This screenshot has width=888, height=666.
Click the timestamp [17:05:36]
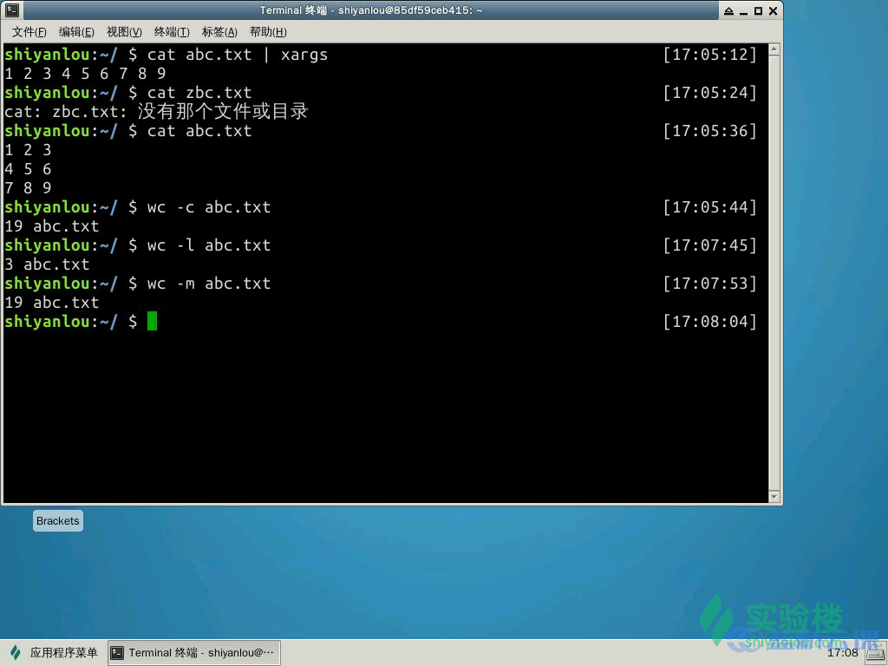(x=709, y=131)
